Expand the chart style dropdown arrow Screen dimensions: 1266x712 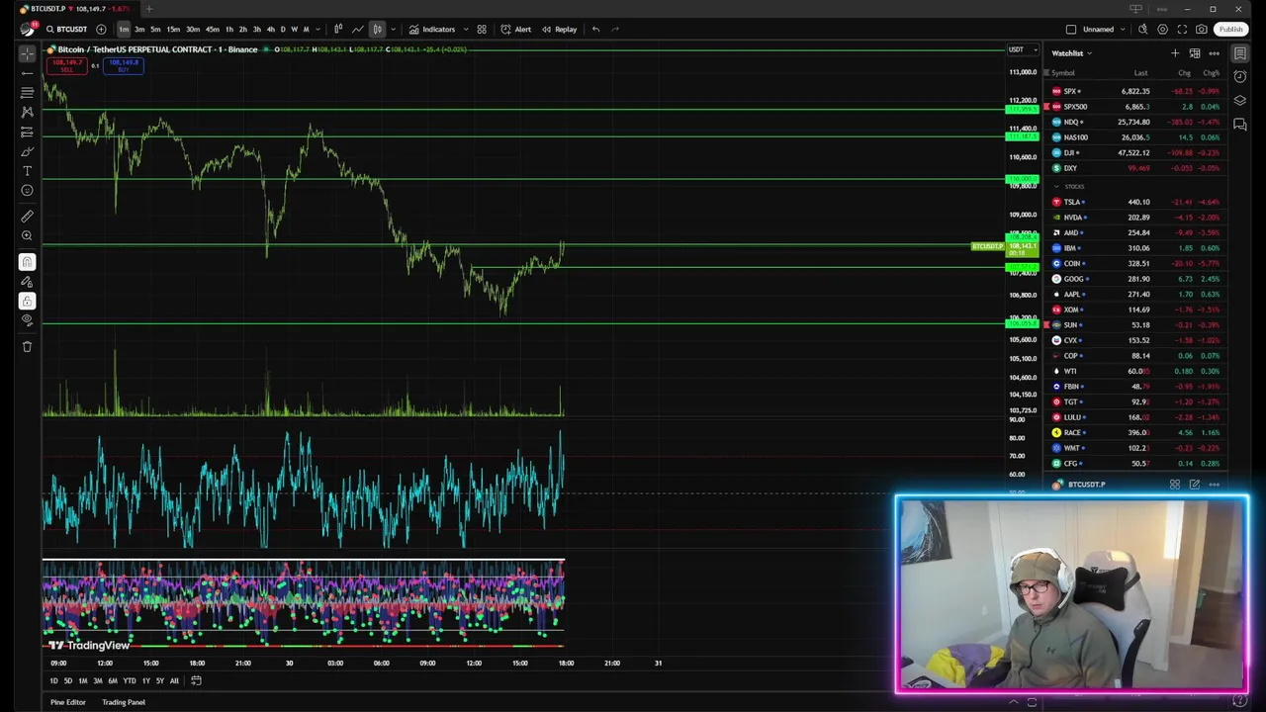click(393, 30)
